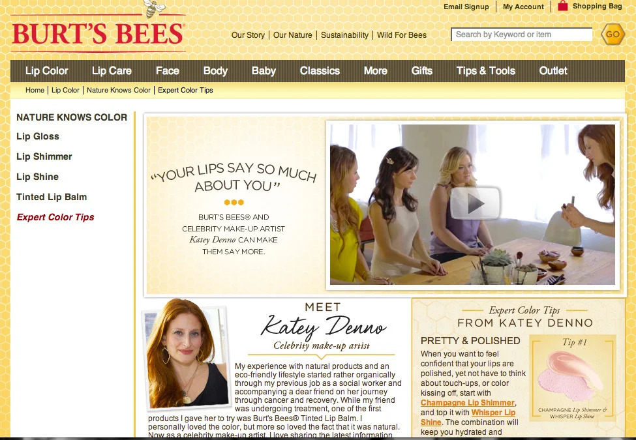The width and height of the screenshot is (636, 440).
Task: Play the Katey Denno lip color video
Action: 475,203
